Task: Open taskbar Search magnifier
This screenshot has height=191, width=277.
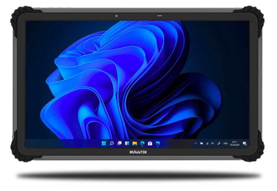Action: click(112, 143)
